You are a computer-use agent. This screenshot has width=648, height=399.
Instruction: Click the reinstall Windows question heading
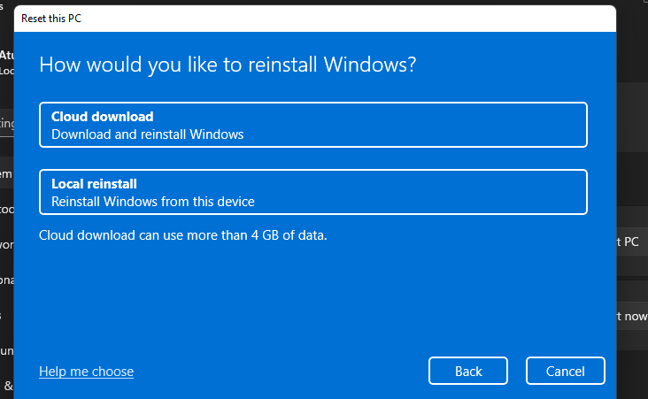[x=228, y=65]
